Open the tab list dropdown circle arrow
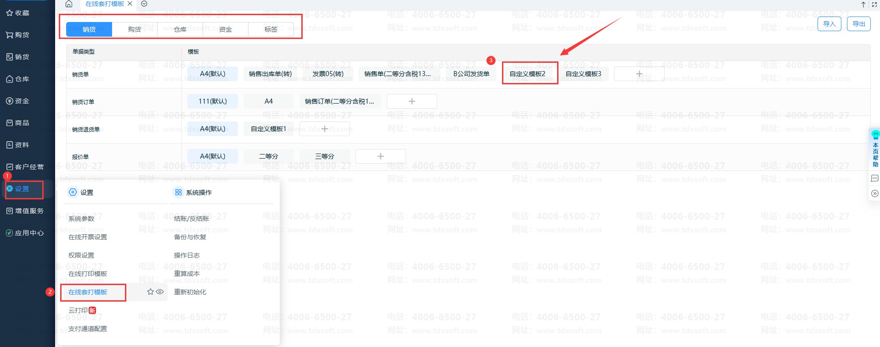This screenshot has width=880, height=347. 144,4
